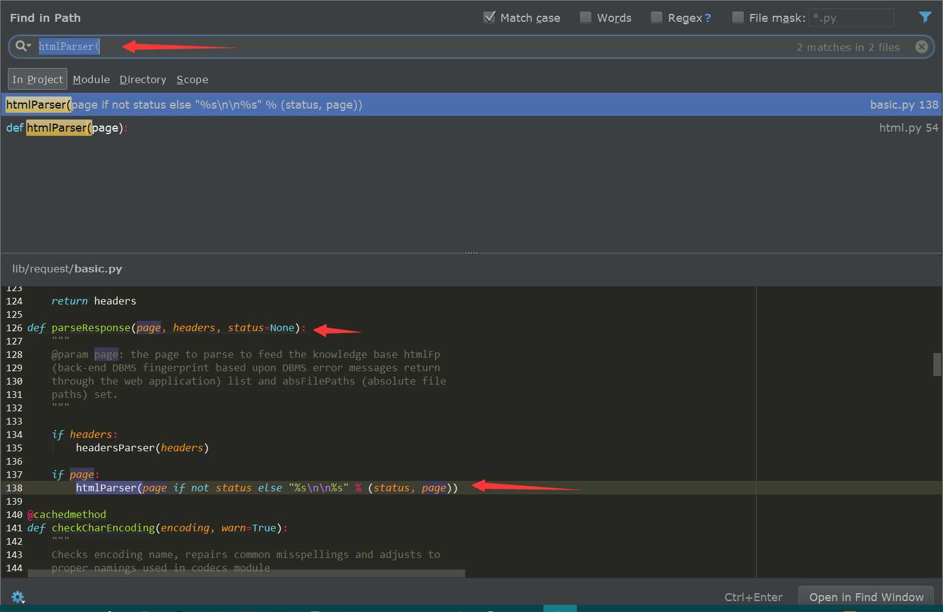943x612 pixels.
Task: Click headersParser(headers) on line 135
Action: 142,448
